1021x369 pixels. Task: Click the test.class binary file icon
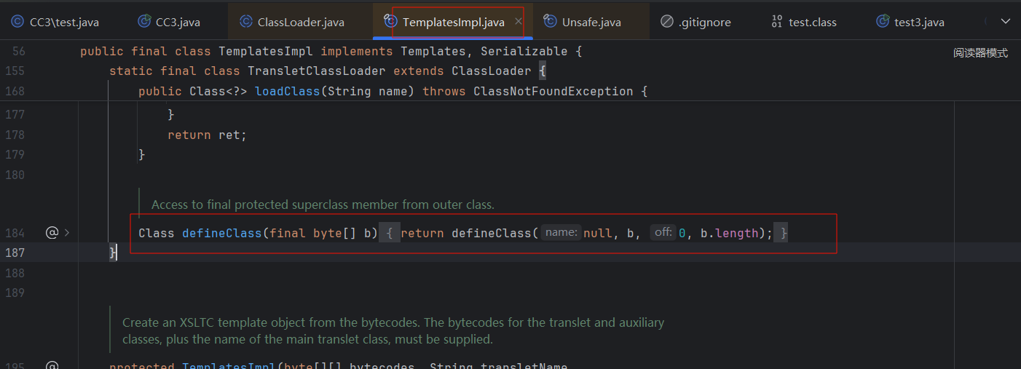(x=777, y=22)
